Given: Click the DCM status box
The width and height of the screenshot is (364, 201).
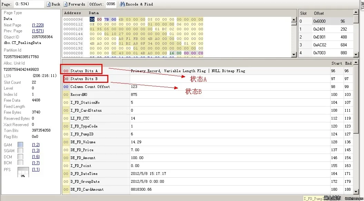Looking at the screenshot, I should [20, 157].
